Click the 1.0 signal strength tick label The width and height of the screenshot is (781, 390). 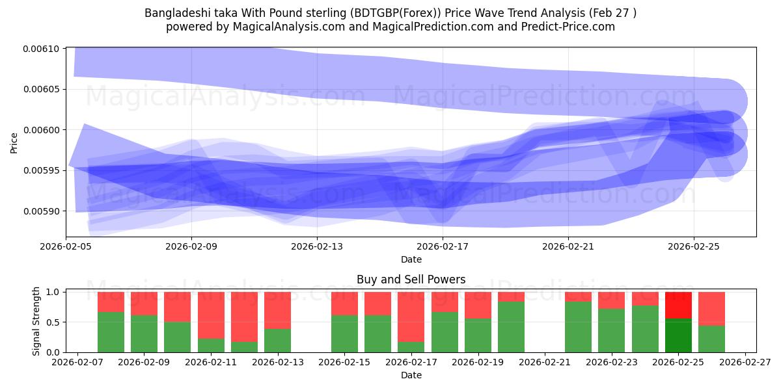[54, 292]
